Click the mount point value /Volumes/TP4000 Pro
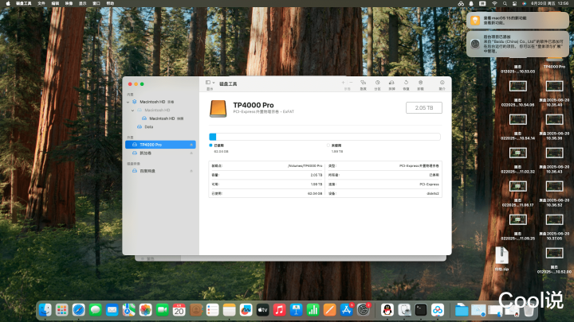The height and width of the screenshot is (322, 574). pyautogui.click(x=305, y=165)
